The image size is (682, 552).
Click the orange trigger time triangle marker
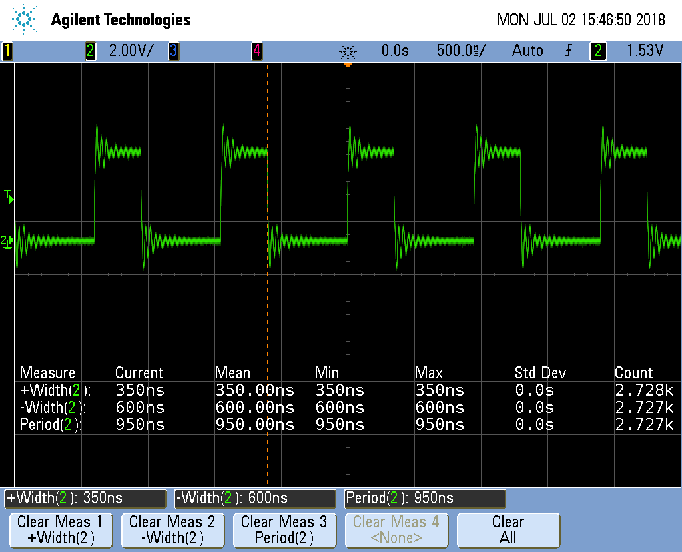[348, 65]
